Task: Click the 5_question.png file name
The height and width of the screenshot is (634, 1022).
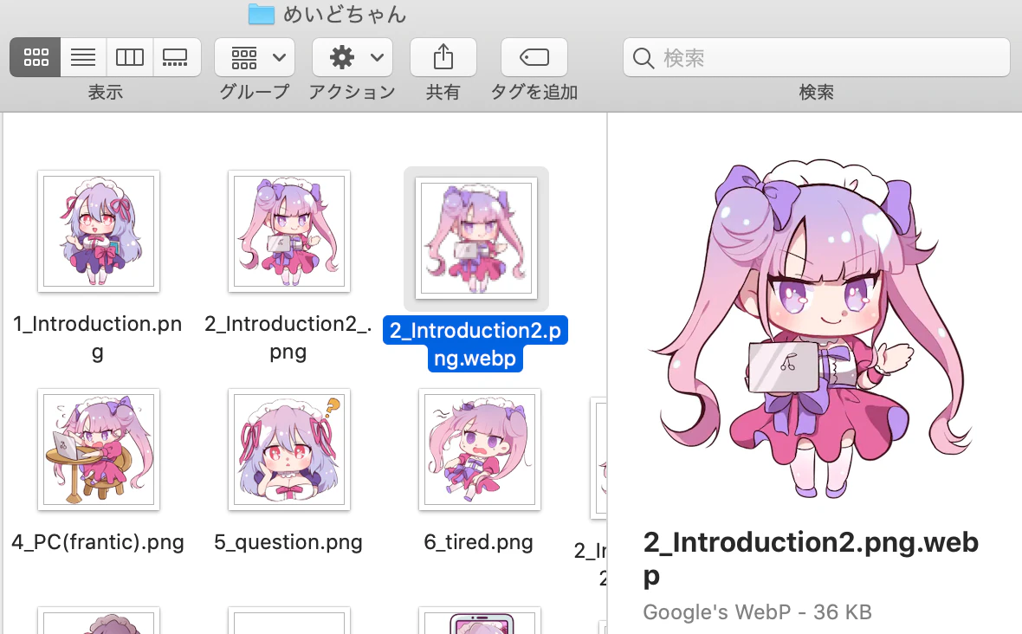Action: (288, 542)
